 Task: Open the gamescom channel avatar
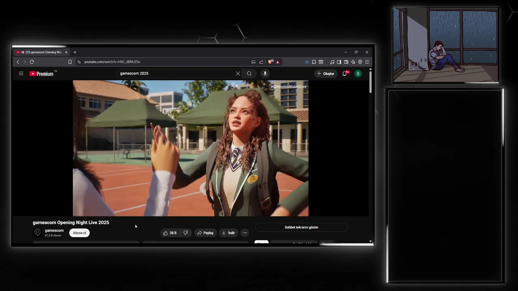tap(37, 232)
